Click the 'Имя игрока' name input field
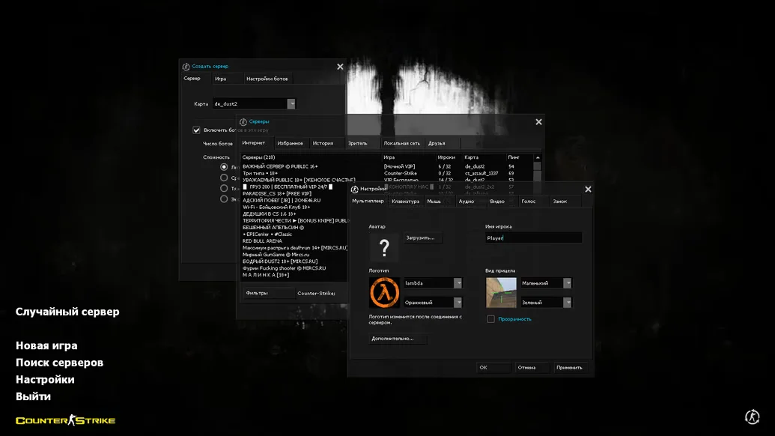The height and width of the screenshot is (436, 775). [x=533, y=238]
